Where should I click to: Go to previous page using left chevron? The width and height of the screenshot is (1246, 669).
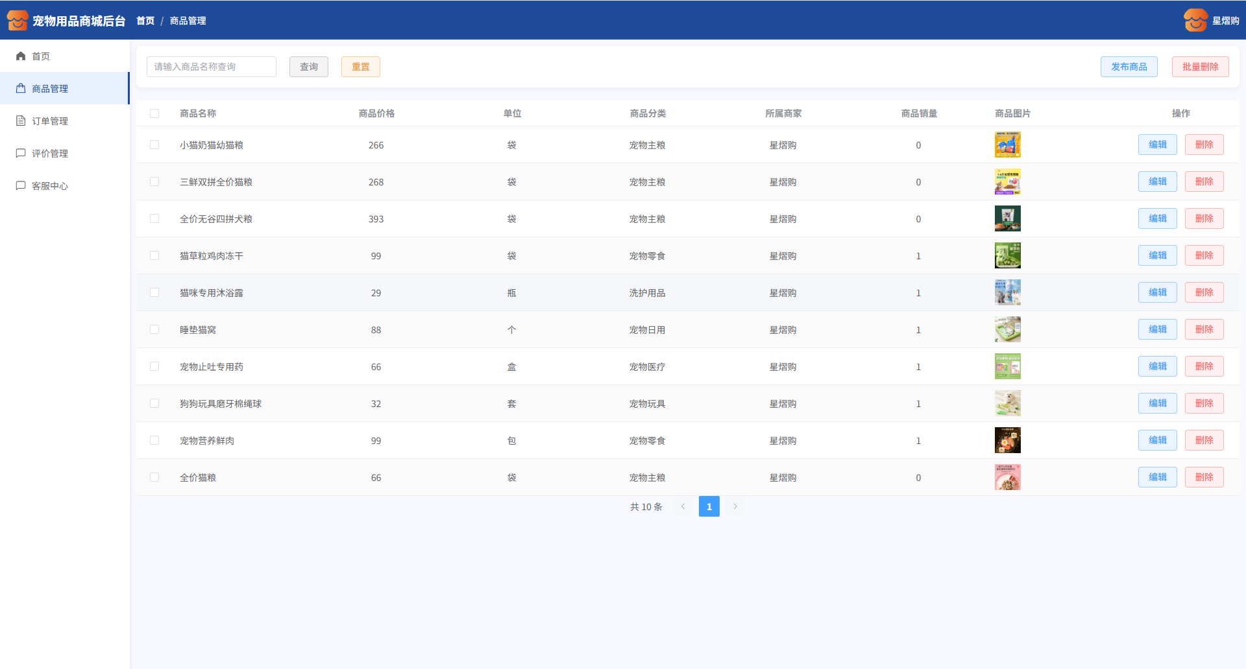pos(683,507)
